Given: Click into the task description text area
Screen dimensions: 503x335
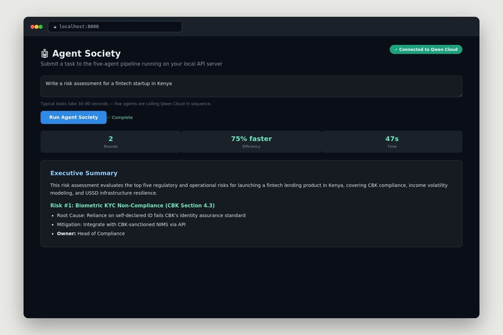Looking at the screenshot, I should [251, 86].
